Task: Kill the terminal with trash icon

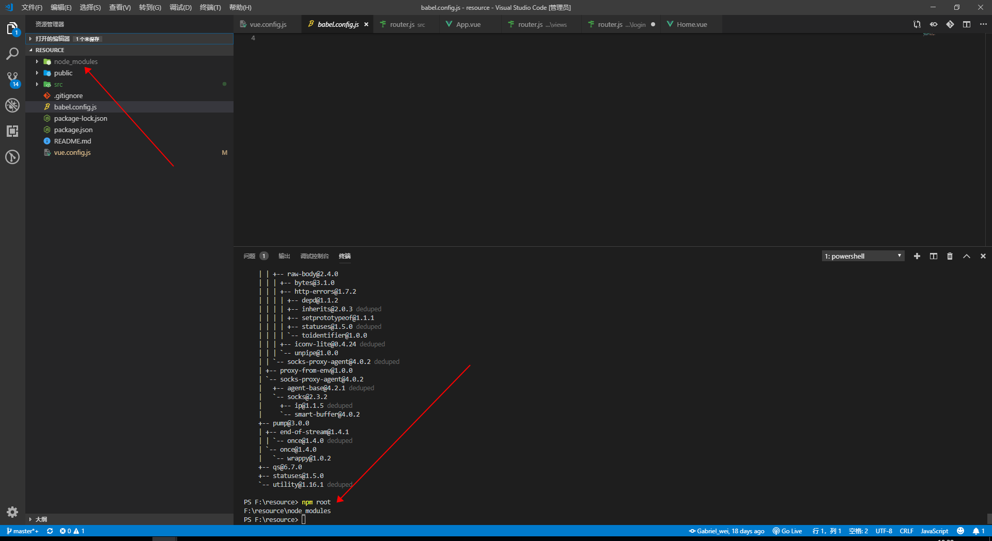Action: click(x=950, y=256)
